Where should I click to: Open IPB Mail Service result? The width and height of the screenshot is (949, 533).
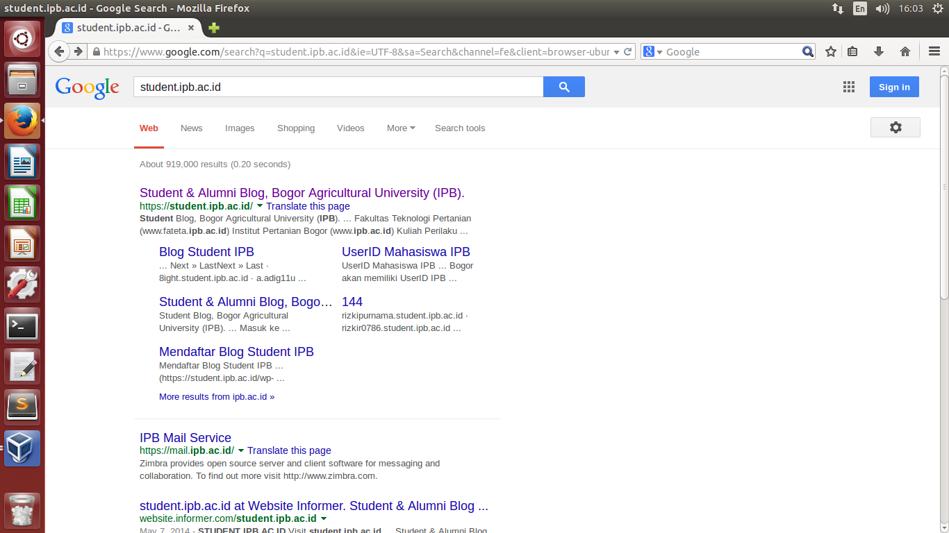(x=185, y=438)
